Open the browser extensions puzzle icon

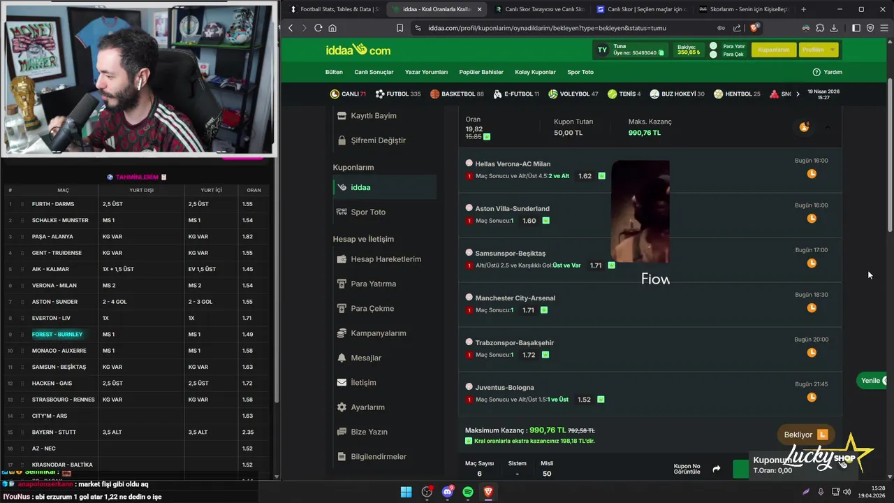coord(819,28)
